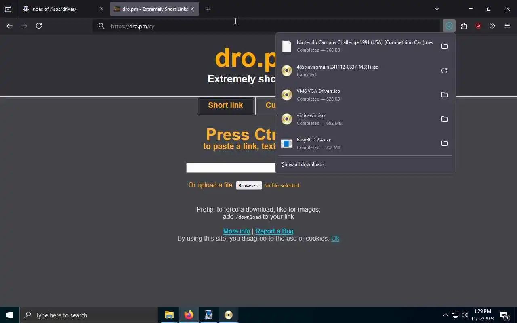Open a new tab with plus button
Image resolution: width=517 pixels, height=323 pixels.
click(208, 9)
